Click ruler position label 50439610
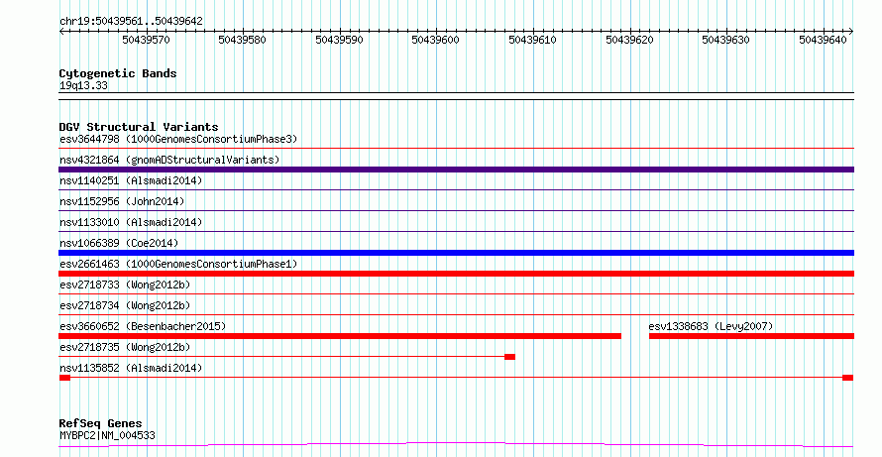 point(533,40)
